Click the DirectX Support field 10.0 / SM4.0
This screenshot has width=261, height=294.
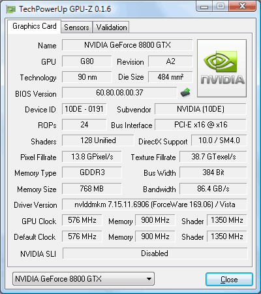(219, 140)
